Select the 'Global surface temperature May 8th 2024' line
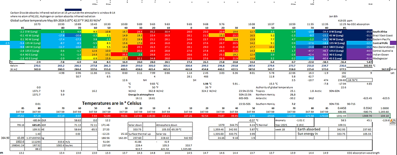397x155 pixels. coord(56,21)
